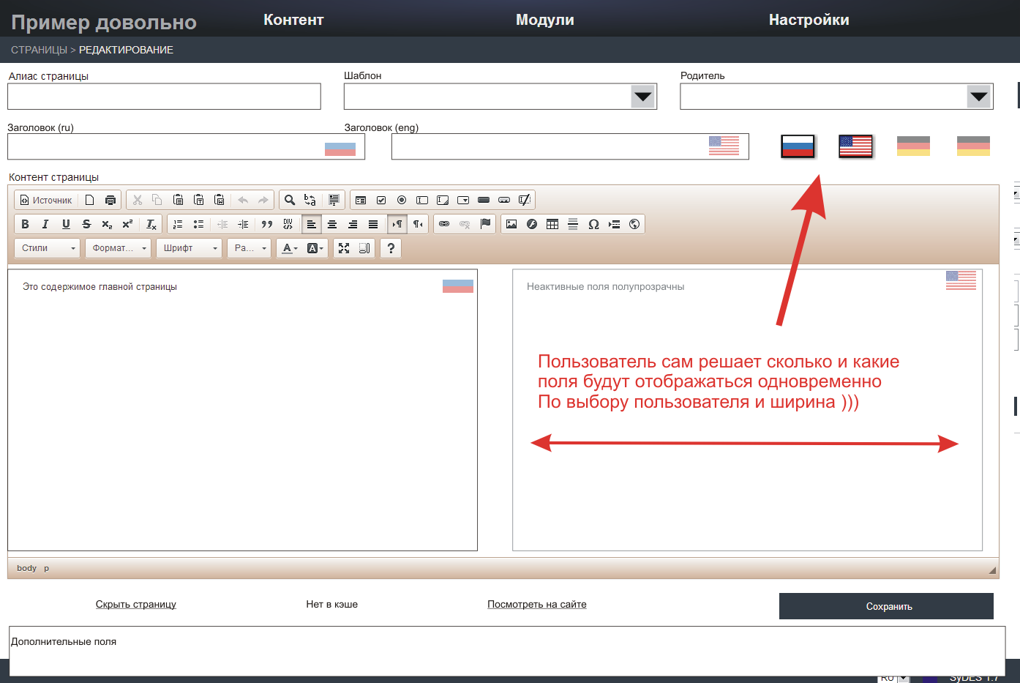Click the Anchor flag icon
Image resolution: width=1020 pixels, height=683 pixels.
click(485, 224)
